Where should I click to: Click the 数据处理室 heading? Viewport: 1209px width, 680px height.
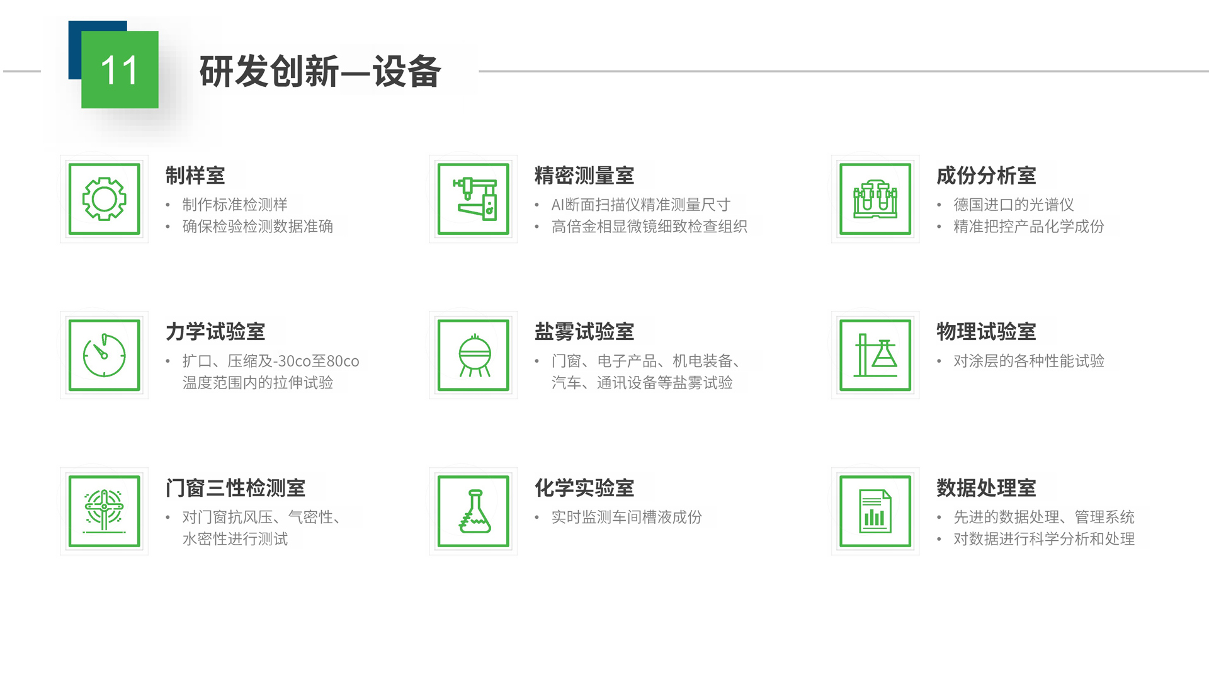[x=985, y=488]
